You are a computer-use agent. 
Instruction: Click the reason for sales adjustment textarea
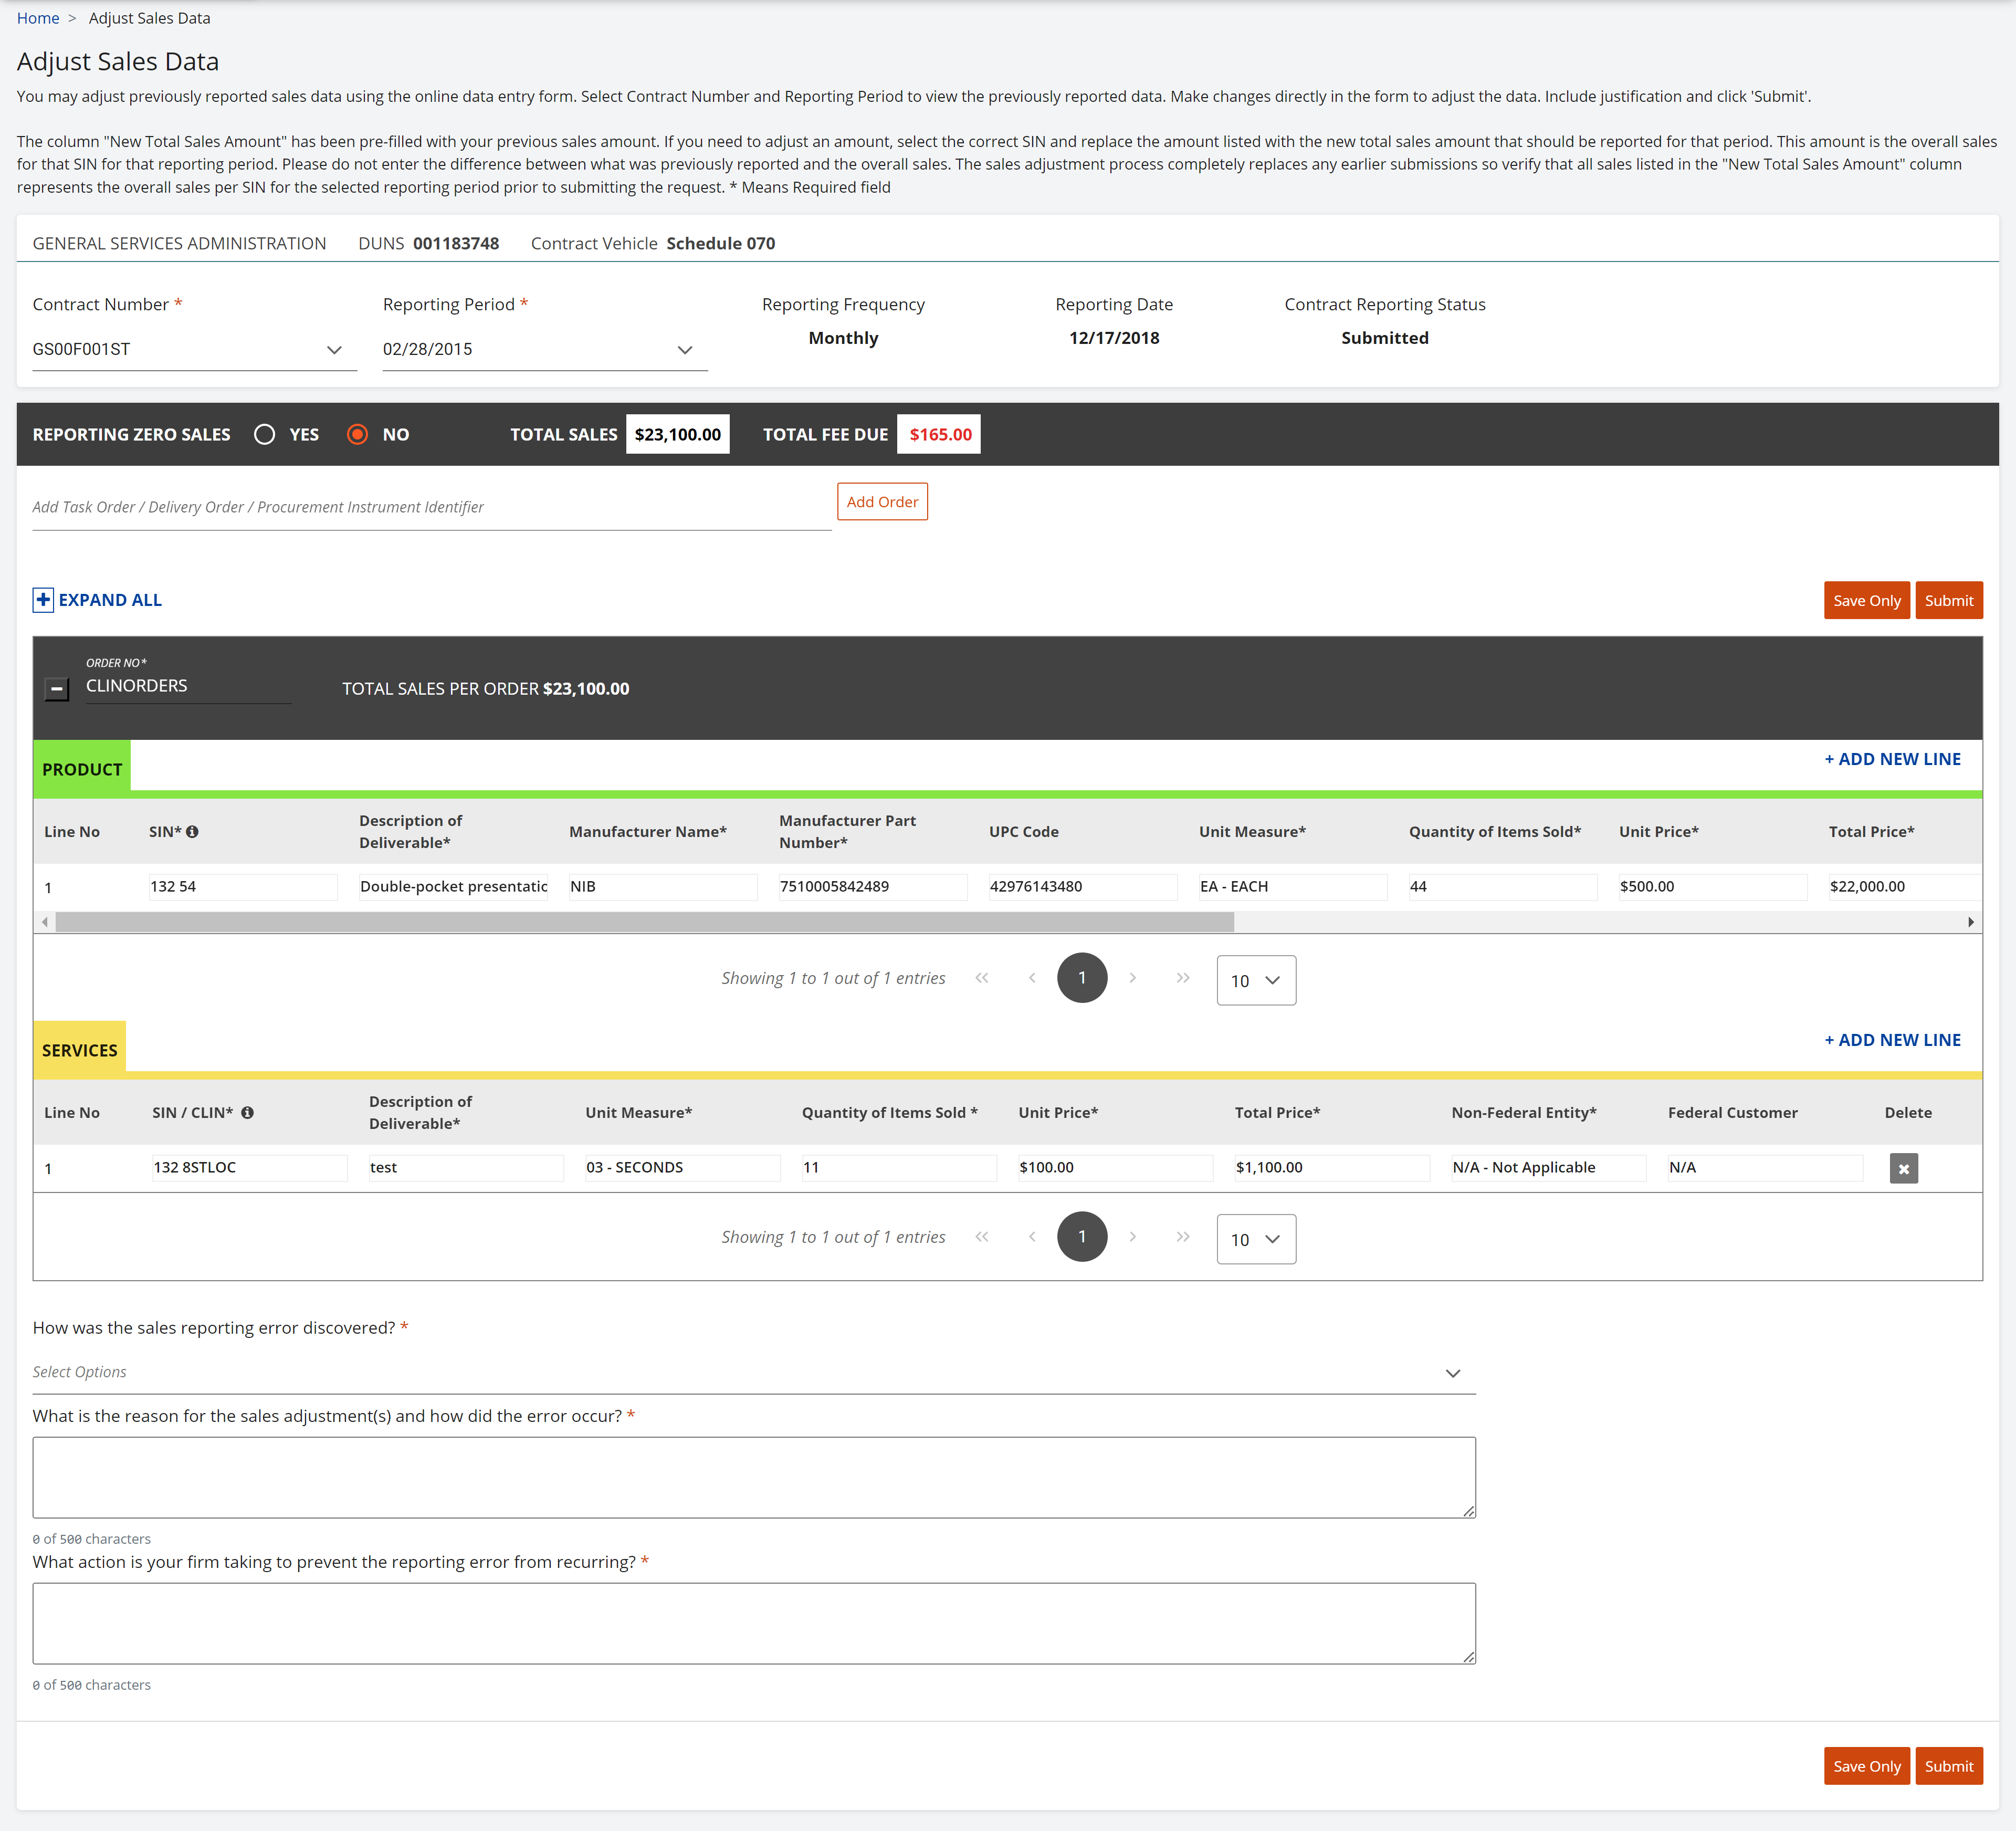point(754,1478)
